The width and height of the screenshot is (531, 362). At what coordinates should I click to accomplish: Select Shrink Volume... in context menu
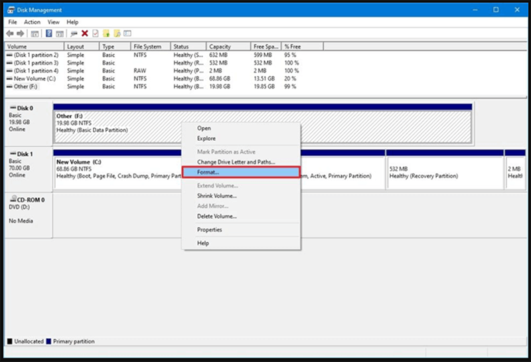pos(217,196)
